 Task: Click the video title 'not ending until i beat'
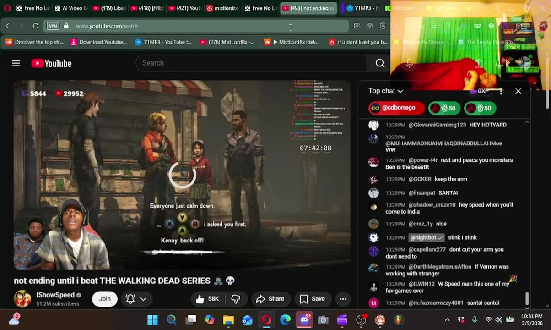[x=124, y=280]
